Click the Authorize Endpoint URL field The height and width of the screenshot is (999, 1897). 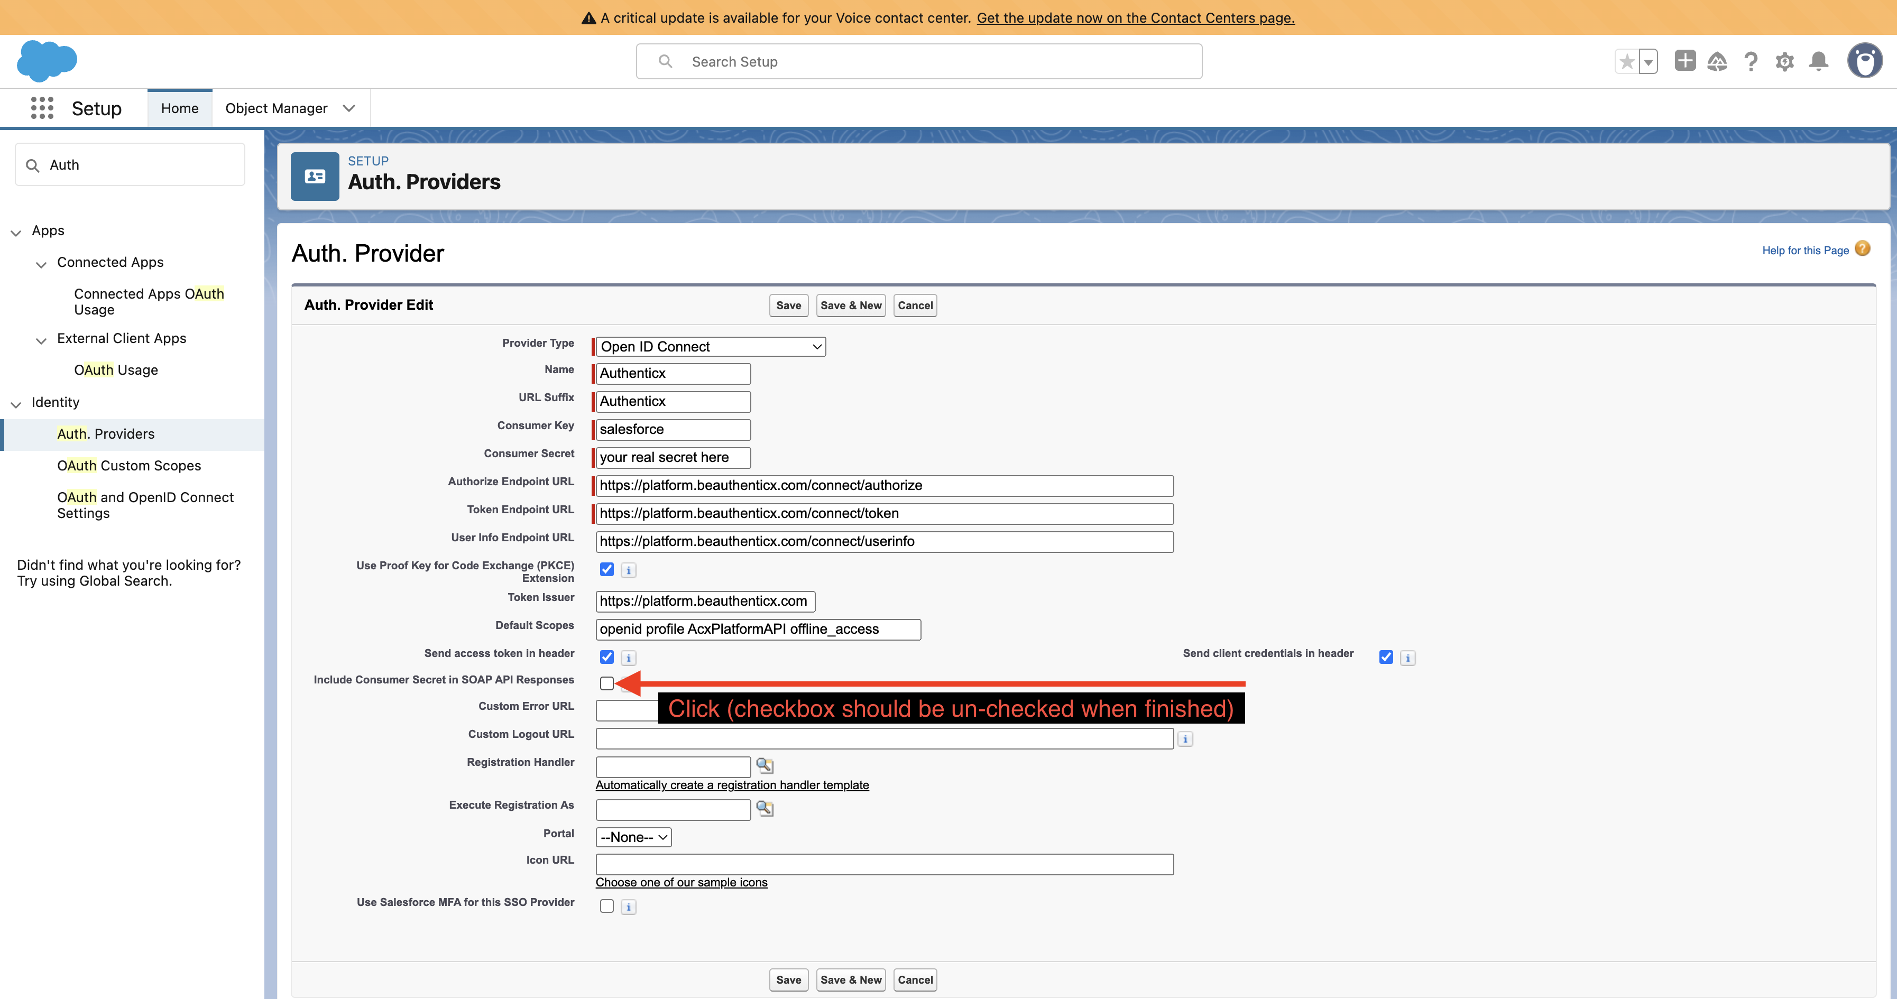click(885, 486)
